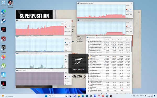Viewport: 157px width, 98px height.
Task: Expand the Core VIDs sensor row
Action: click(x=88, y=57)
